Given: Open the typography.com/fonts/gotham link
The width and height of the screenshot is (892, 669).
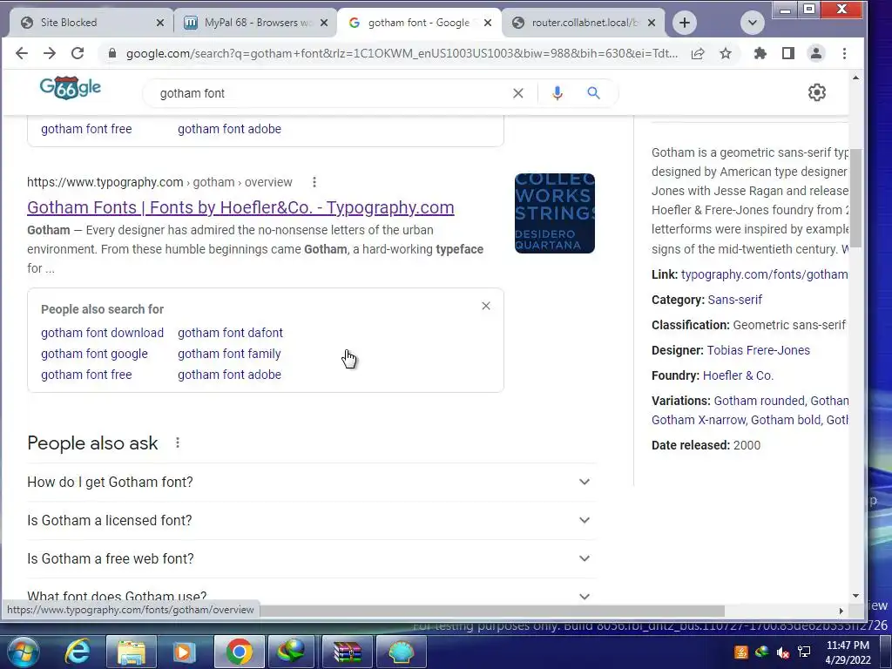Looking at the screenshot, I should (764, 274).
